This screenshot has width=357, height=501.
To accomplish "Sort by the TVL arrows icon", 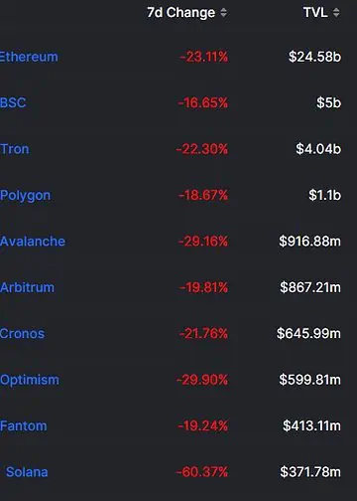I will [x=336, y=13].
